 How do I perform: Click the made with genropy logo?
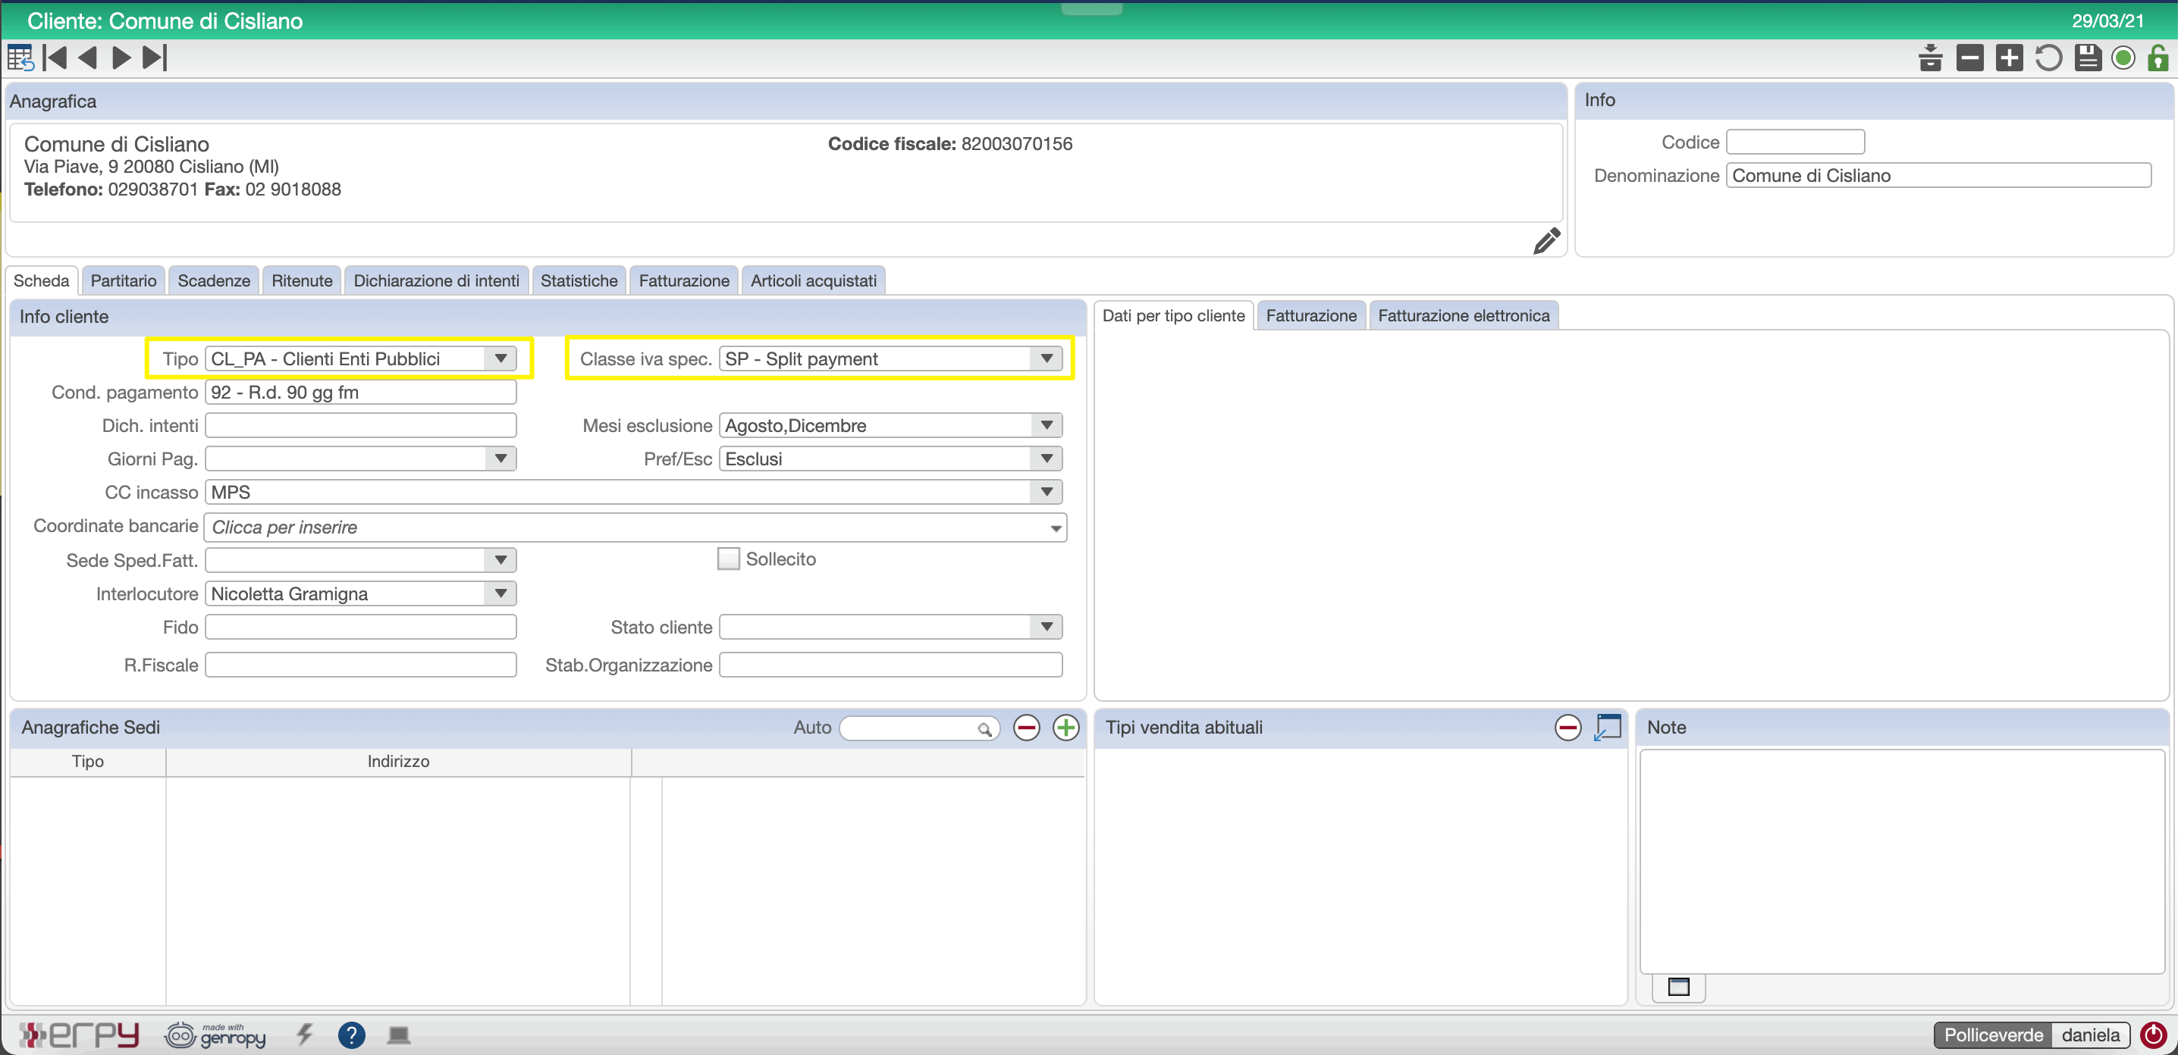tap(215, 1035)
